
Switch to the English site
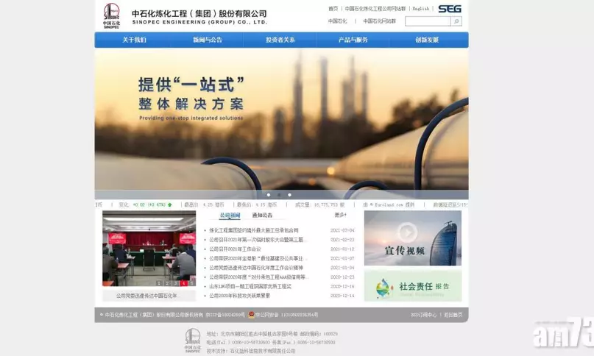click(420, 8)
